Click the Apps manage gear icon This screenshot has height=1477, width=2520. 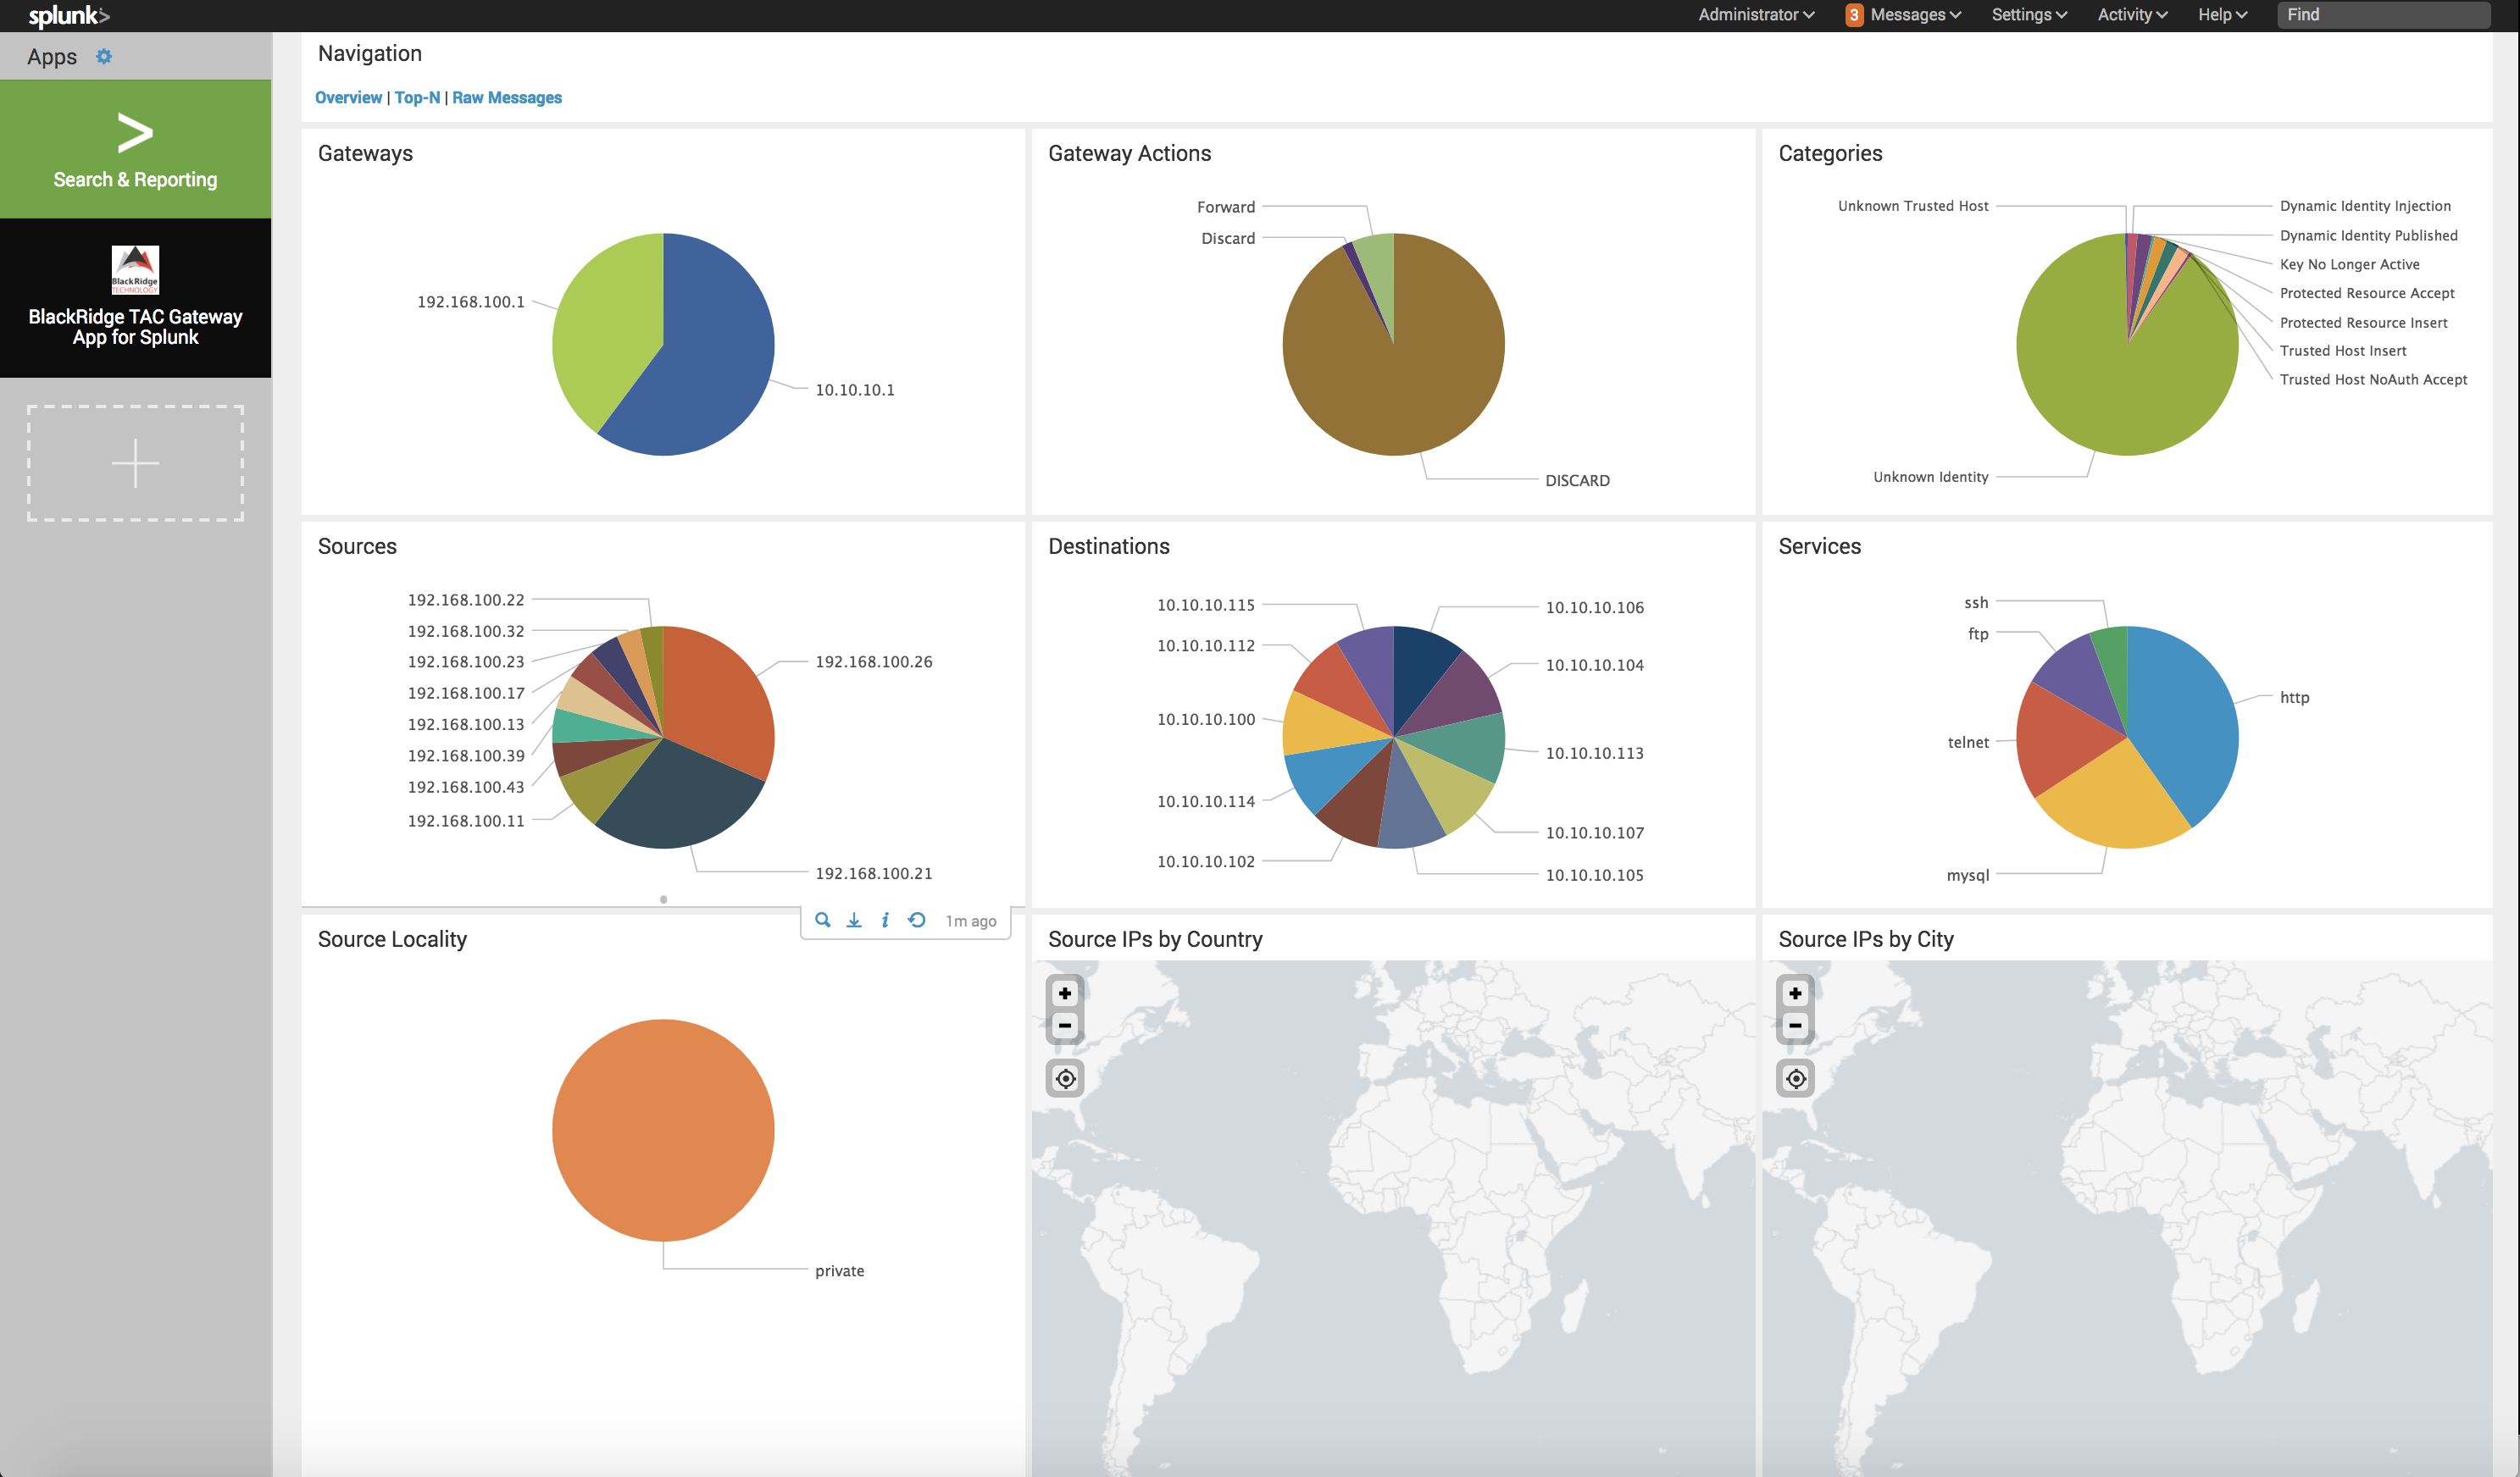[104, 57]
